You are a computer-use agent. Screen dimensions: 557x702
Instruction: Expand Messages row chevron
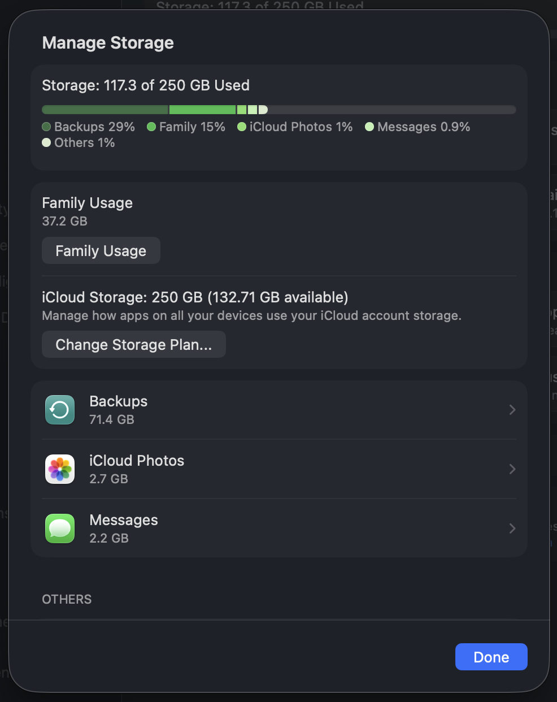(x=512, y=528)
